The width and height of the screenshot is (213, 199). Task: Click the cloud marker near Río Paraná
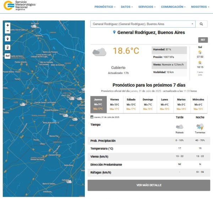tap(34, 26)
